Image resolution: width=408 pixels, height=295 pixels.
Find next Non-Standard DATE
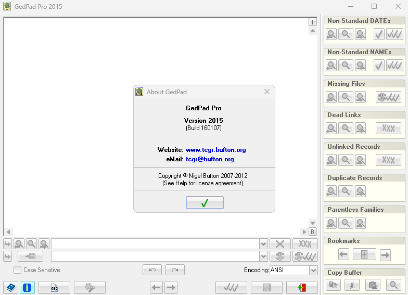[360, 34]
